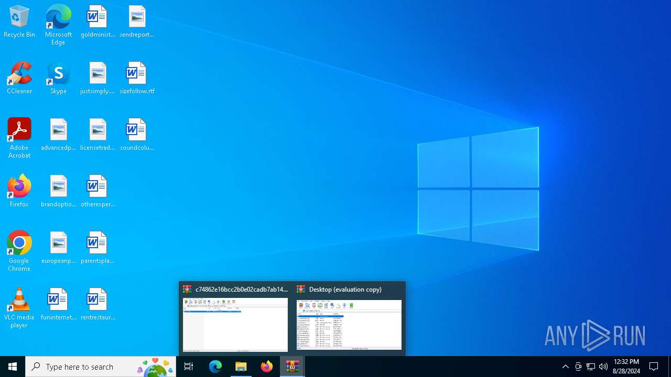Click the Start button
This screenshot has height=377, width=671.
[x=13, y=367]
